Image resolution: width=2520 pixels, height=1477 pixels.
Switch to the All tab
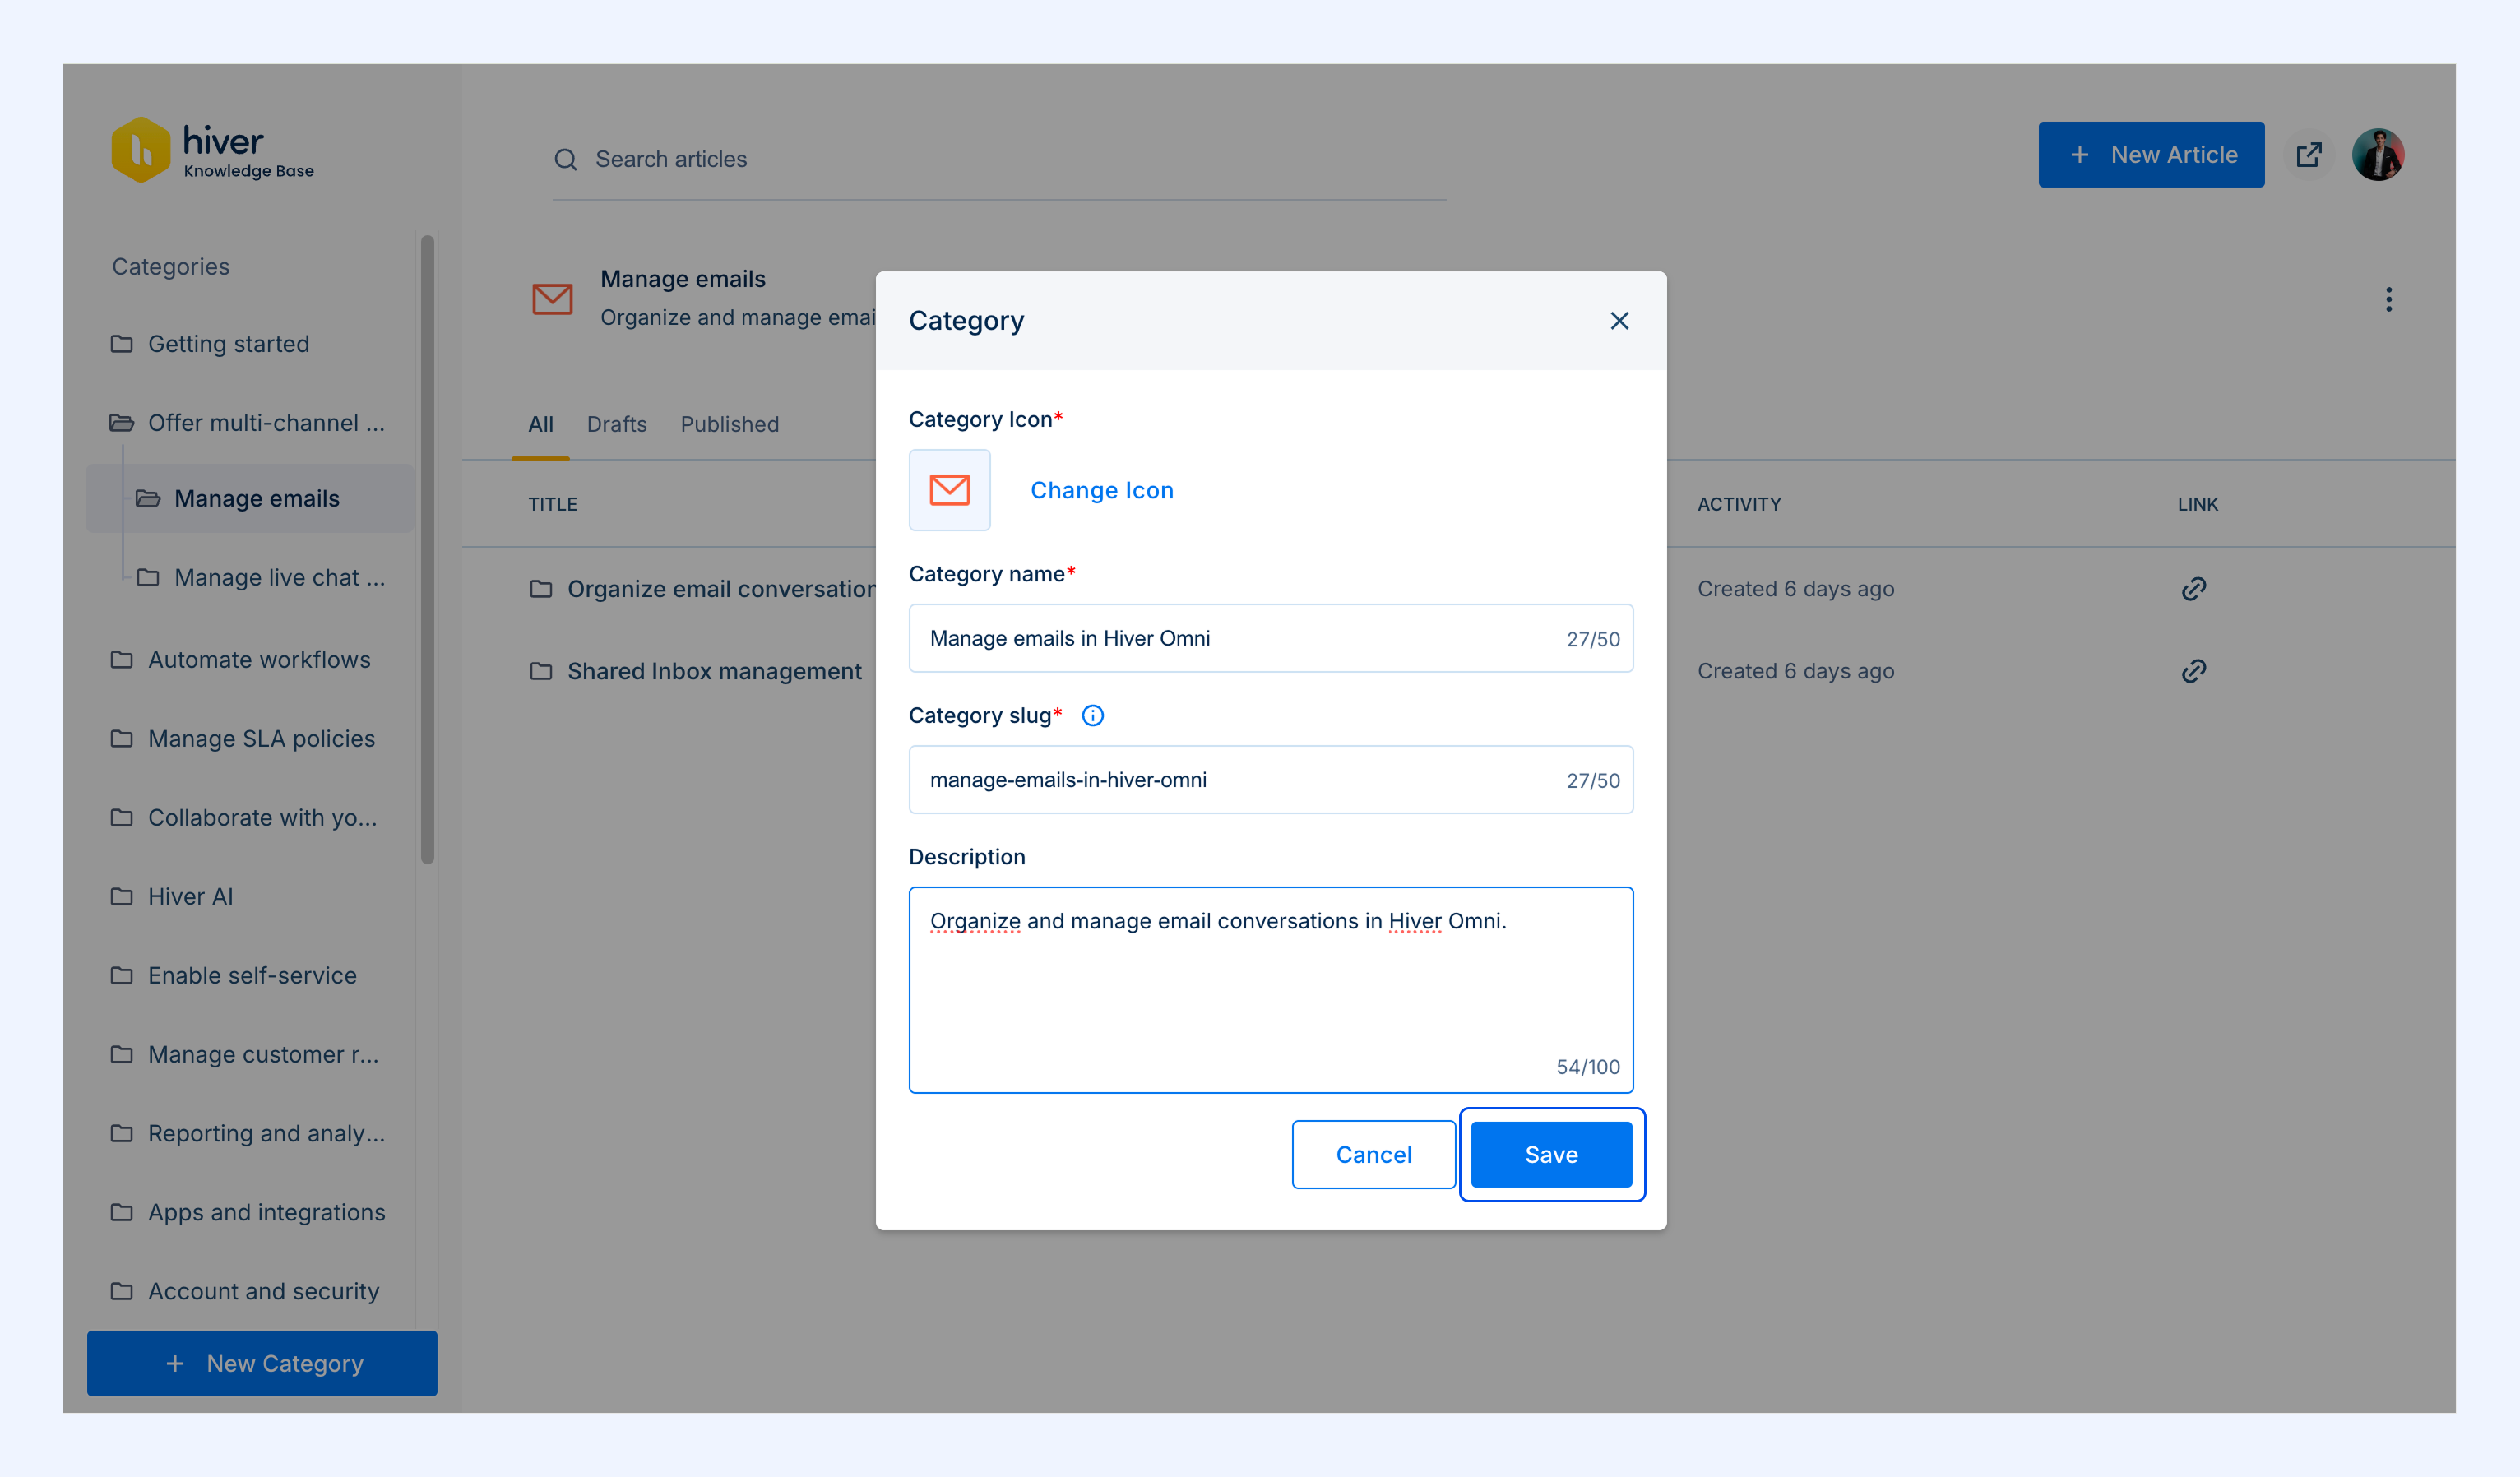pyautogui.click(x=540, y=424)
